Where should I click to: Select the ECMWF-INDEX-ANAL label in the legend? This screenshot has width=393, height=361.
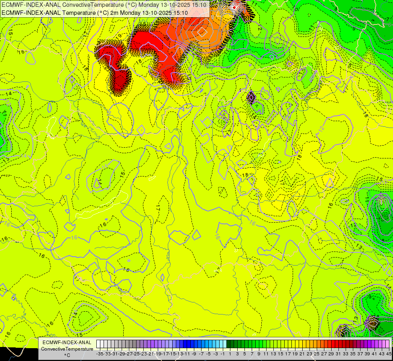pos(67,343)
